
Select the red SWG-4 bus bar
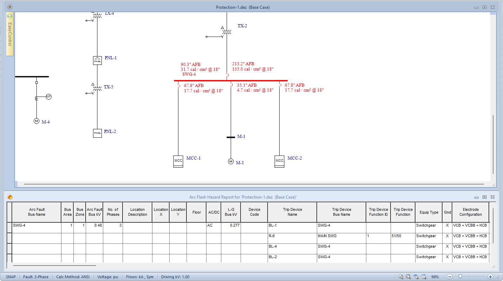point(231,81)
